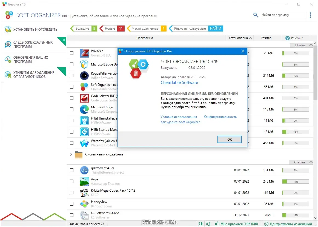Click the rating help question-mark icon
The width and height of the screenshot is (318, 227).
(287, 38)
